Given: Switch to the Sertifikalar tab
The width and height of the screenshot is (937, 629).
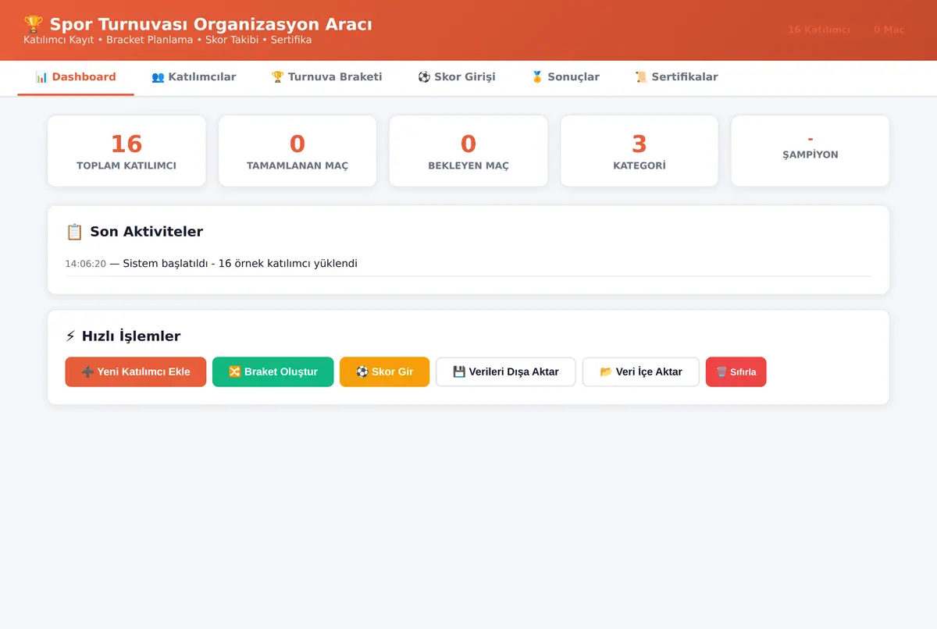Looking at the screenshot, I should (x=676, y=77).
